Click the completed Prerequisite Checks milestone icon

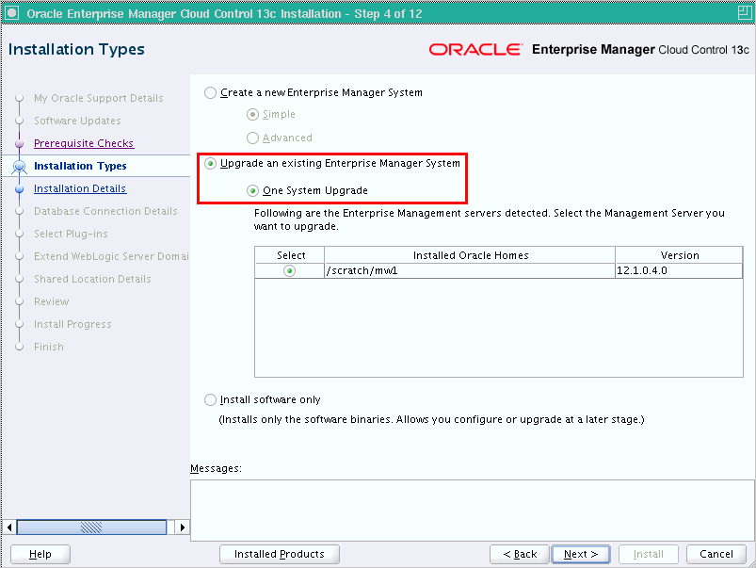21,143
